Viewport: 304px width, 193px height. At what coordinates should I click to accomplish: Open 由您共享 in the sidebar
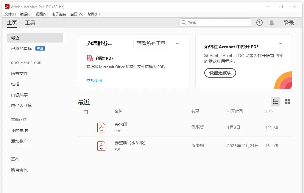(x=19, y=95)
